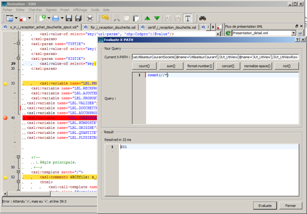Click the dock/float icon of Flux panel
Screen dimensions: 307x214
pos(297,26)
